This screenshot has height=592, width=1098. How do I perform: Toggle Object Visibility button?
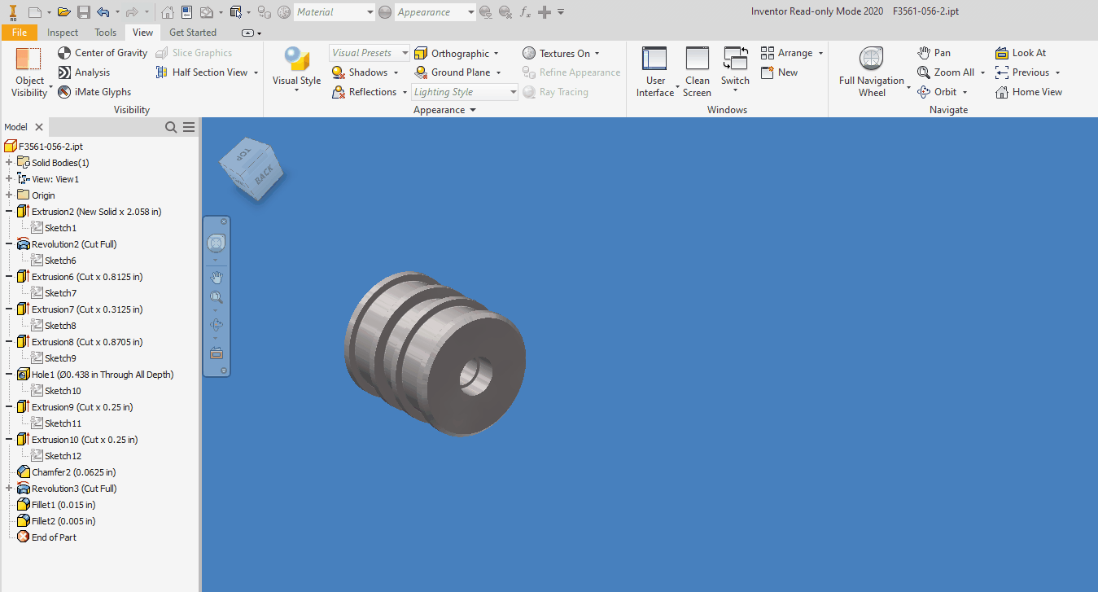click(x=29, y=72)
